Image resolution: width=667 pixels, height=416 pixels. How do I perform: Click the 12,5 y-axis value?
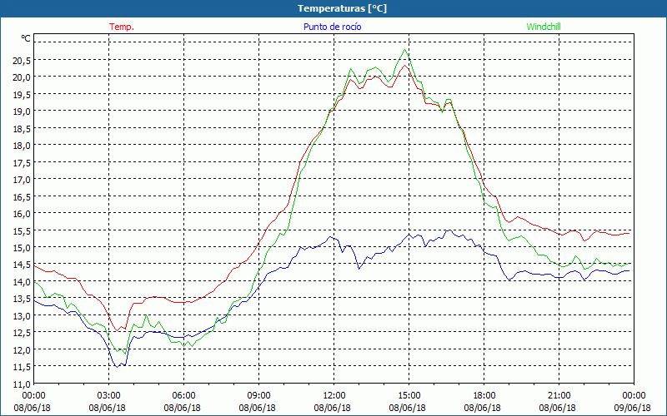(22, 334)
